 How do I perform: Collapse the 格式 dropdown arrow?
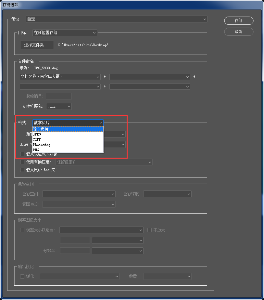(101, 123)
